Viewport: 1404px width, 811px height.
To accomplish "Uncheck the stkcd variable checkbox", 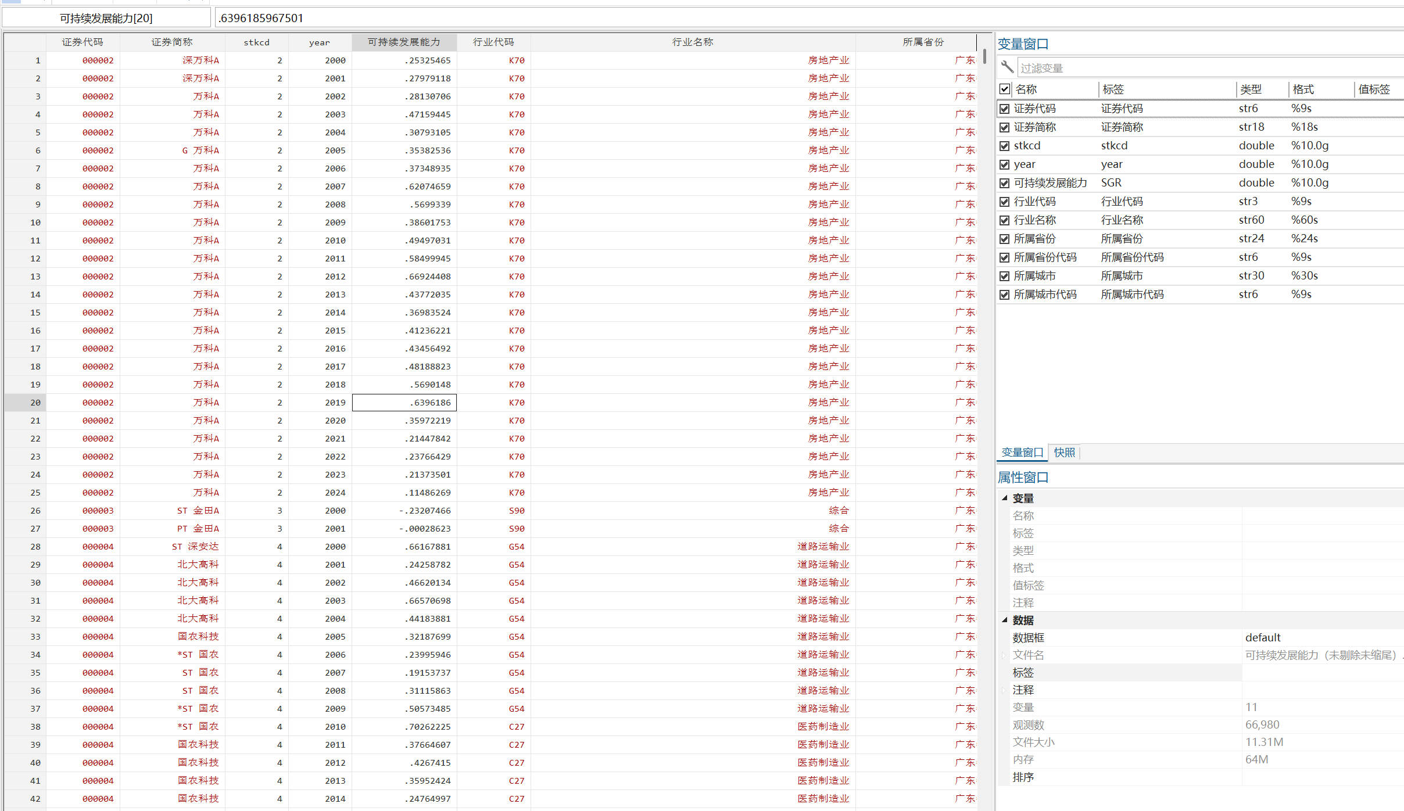I will click(1005, 146).
